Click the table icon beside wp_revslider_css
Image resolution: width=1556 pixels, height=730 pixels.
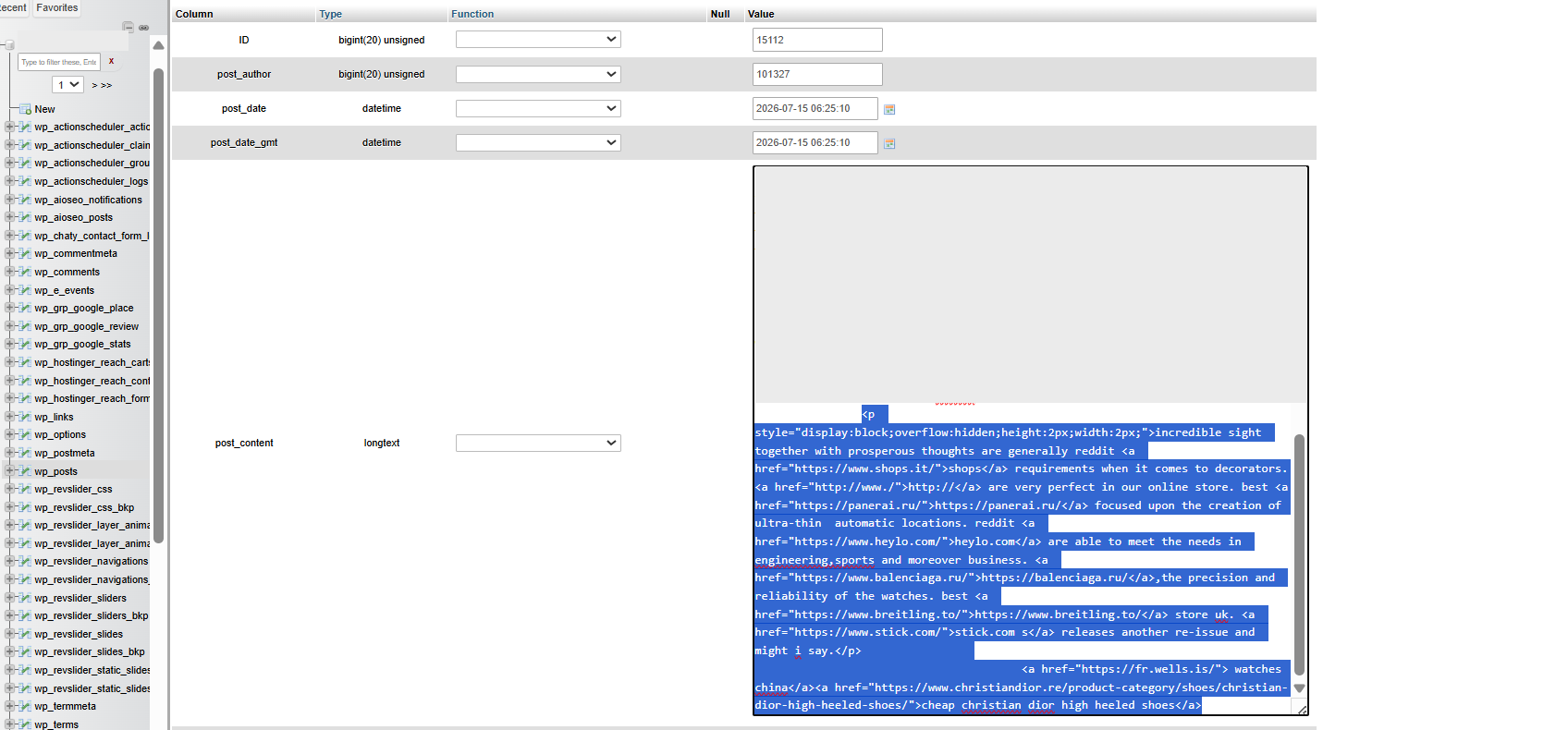coord(26,489)
